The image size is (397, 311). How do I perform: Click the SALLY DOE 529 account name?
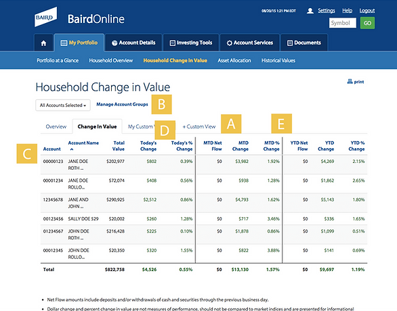pyautogui.click(x=83, y=219)
